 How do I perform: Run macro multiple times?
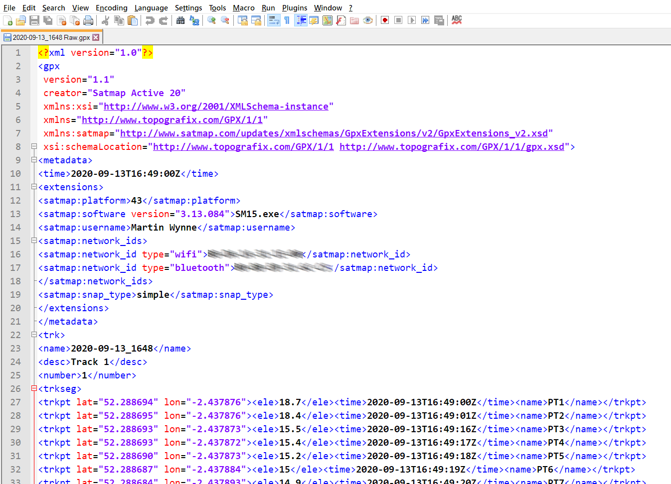coord(425,20)
